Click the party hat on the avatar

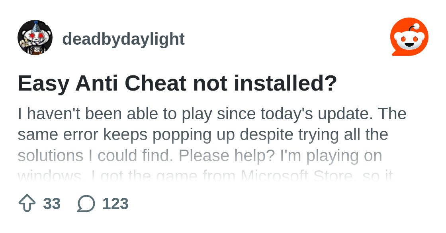[x=35, y=26]
